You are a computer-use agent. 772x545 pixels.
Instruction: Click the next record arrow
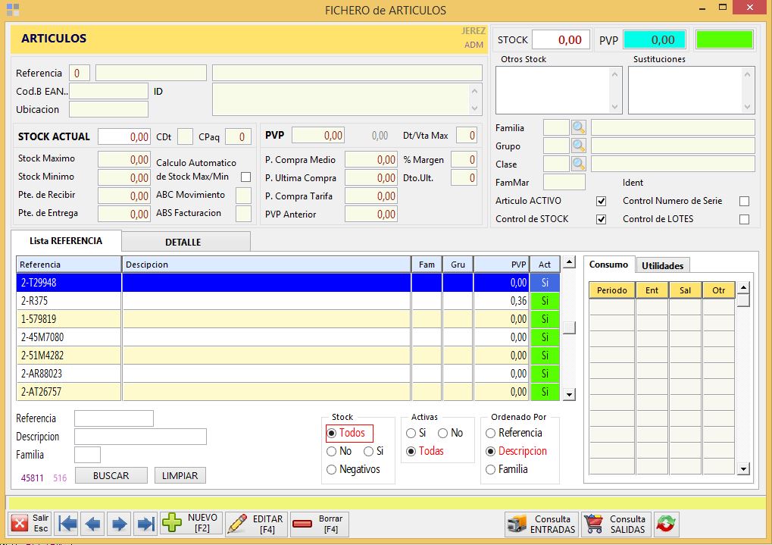click(119, 524)
